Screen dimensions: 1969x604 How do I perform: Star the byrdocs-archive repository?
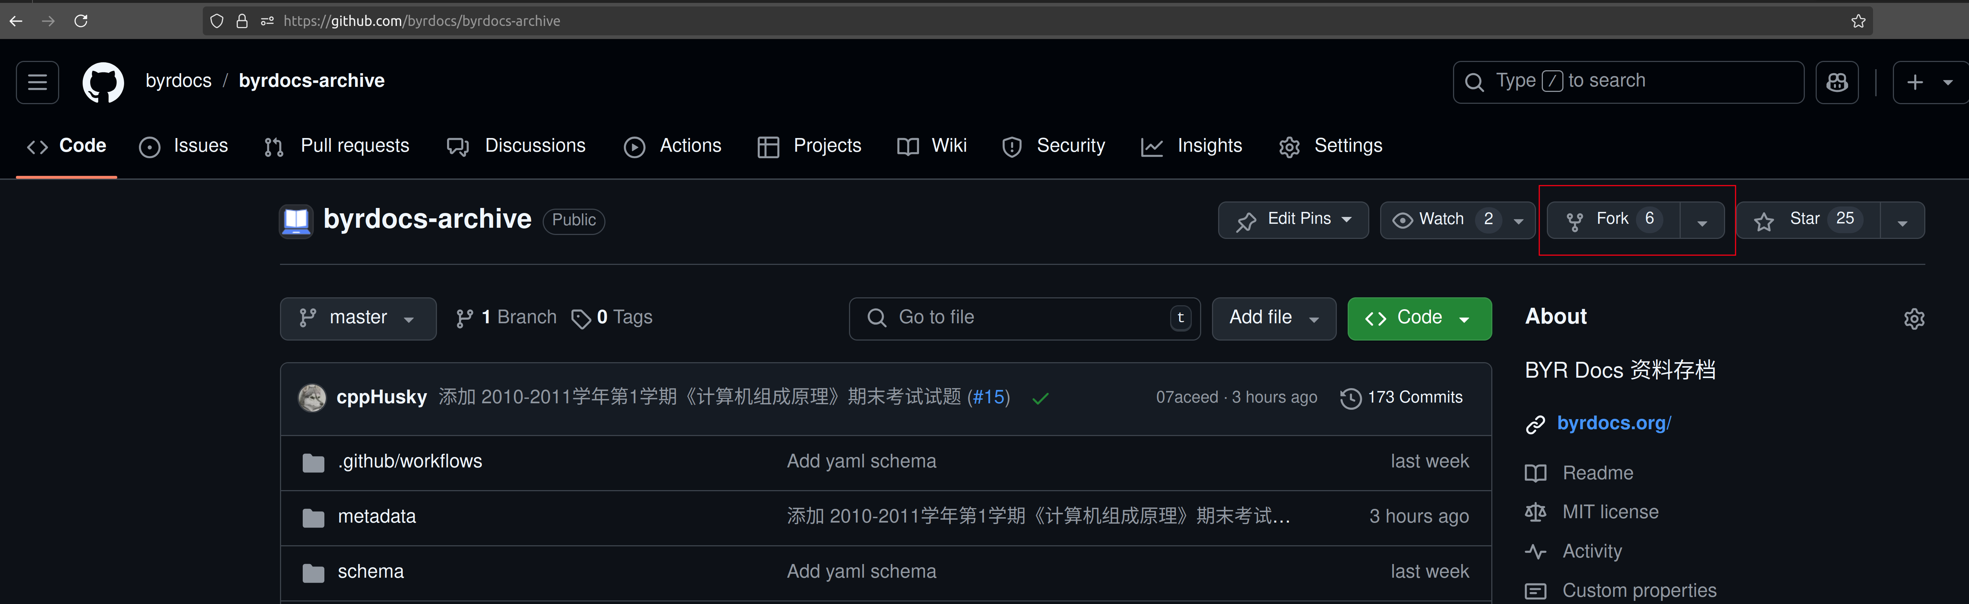click(1807, 220)
